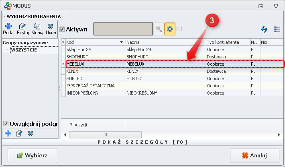Click the KENIX name cell
Screen dimensions: 285x167
coord(166,71)
